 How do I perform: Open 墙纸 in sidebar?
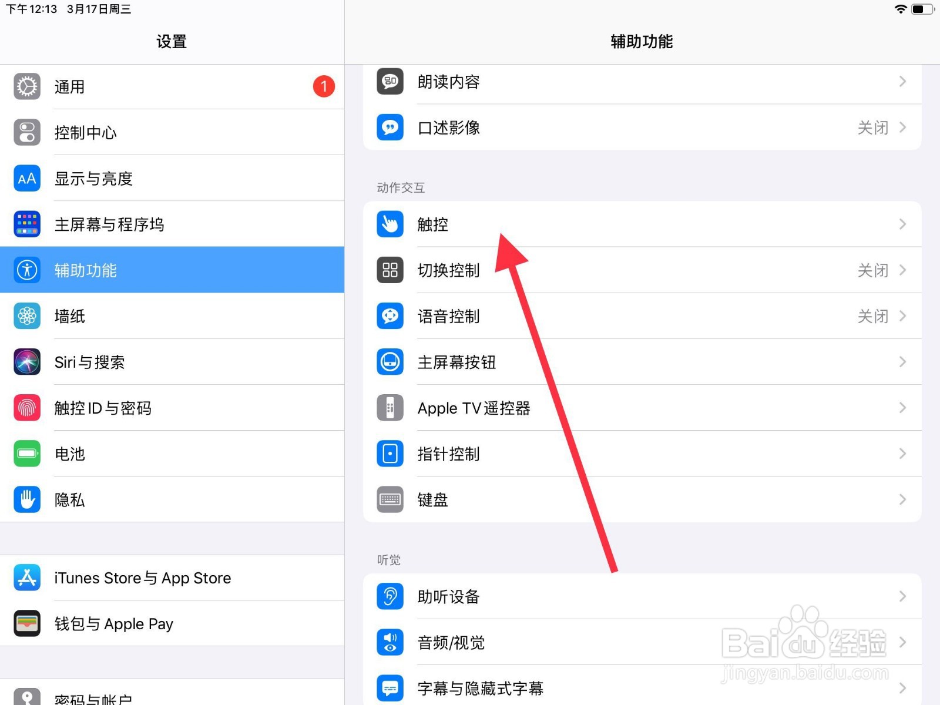172,315
